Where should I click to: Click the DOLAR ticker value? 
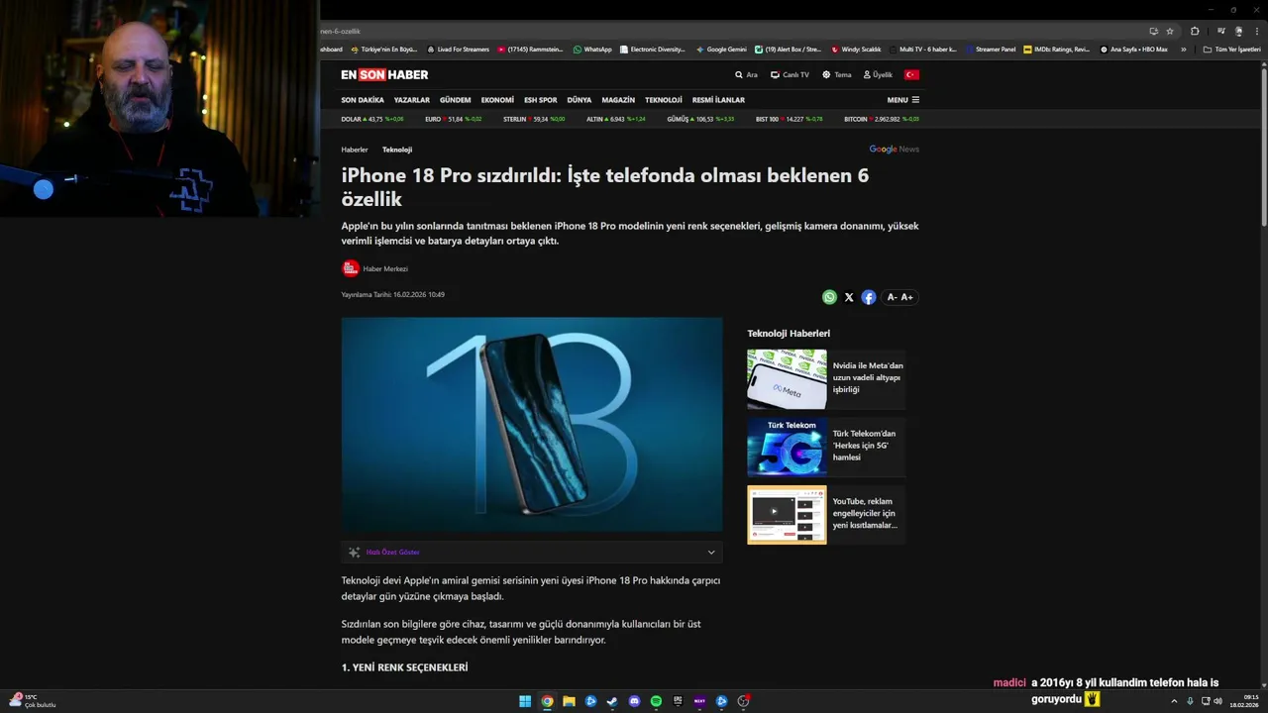(375, 119)
